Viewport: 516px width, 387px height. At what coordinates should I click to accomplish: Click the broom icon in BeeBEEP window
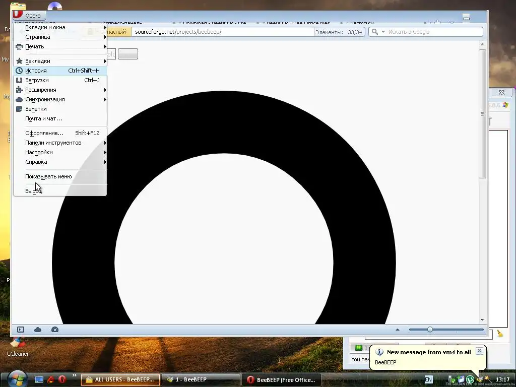pos(500,334)
